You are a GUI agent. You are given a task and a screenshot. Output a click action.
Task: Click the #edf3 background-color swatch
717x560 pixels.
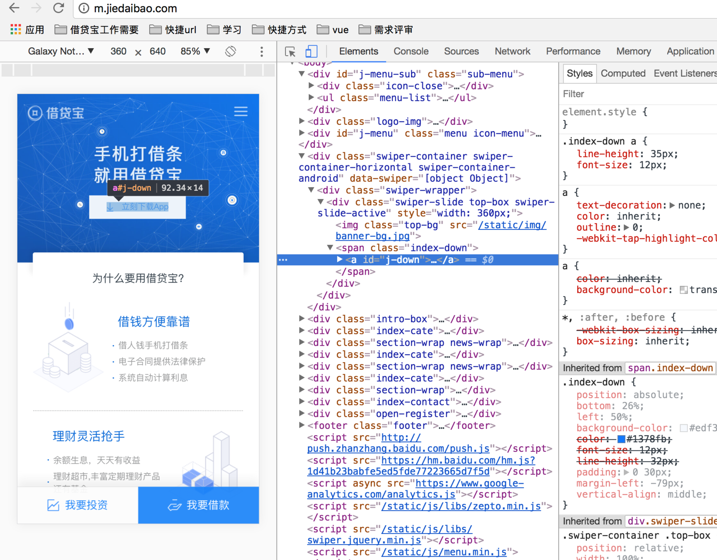684,428
